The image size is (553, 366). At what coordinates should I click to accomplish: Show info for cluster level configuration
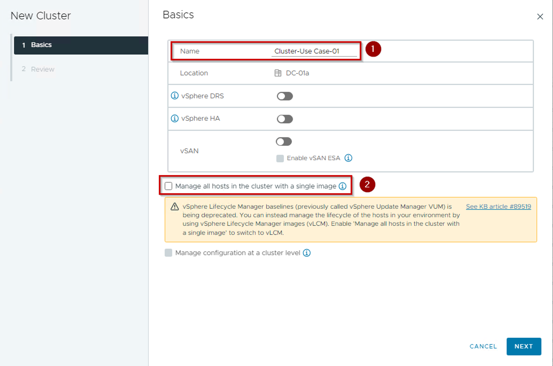pos(307,253)
